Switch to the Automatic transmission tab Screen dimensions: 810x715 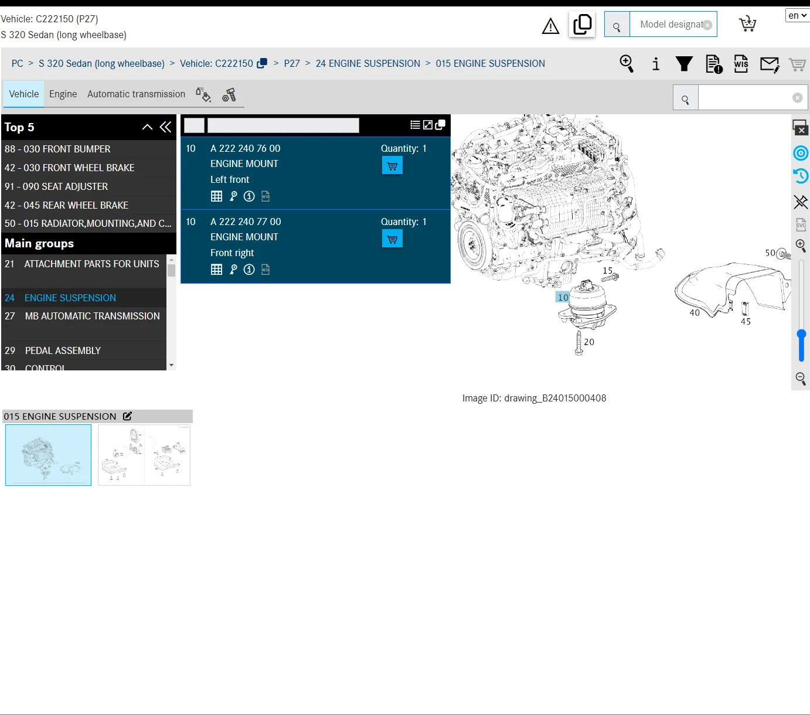136,94
